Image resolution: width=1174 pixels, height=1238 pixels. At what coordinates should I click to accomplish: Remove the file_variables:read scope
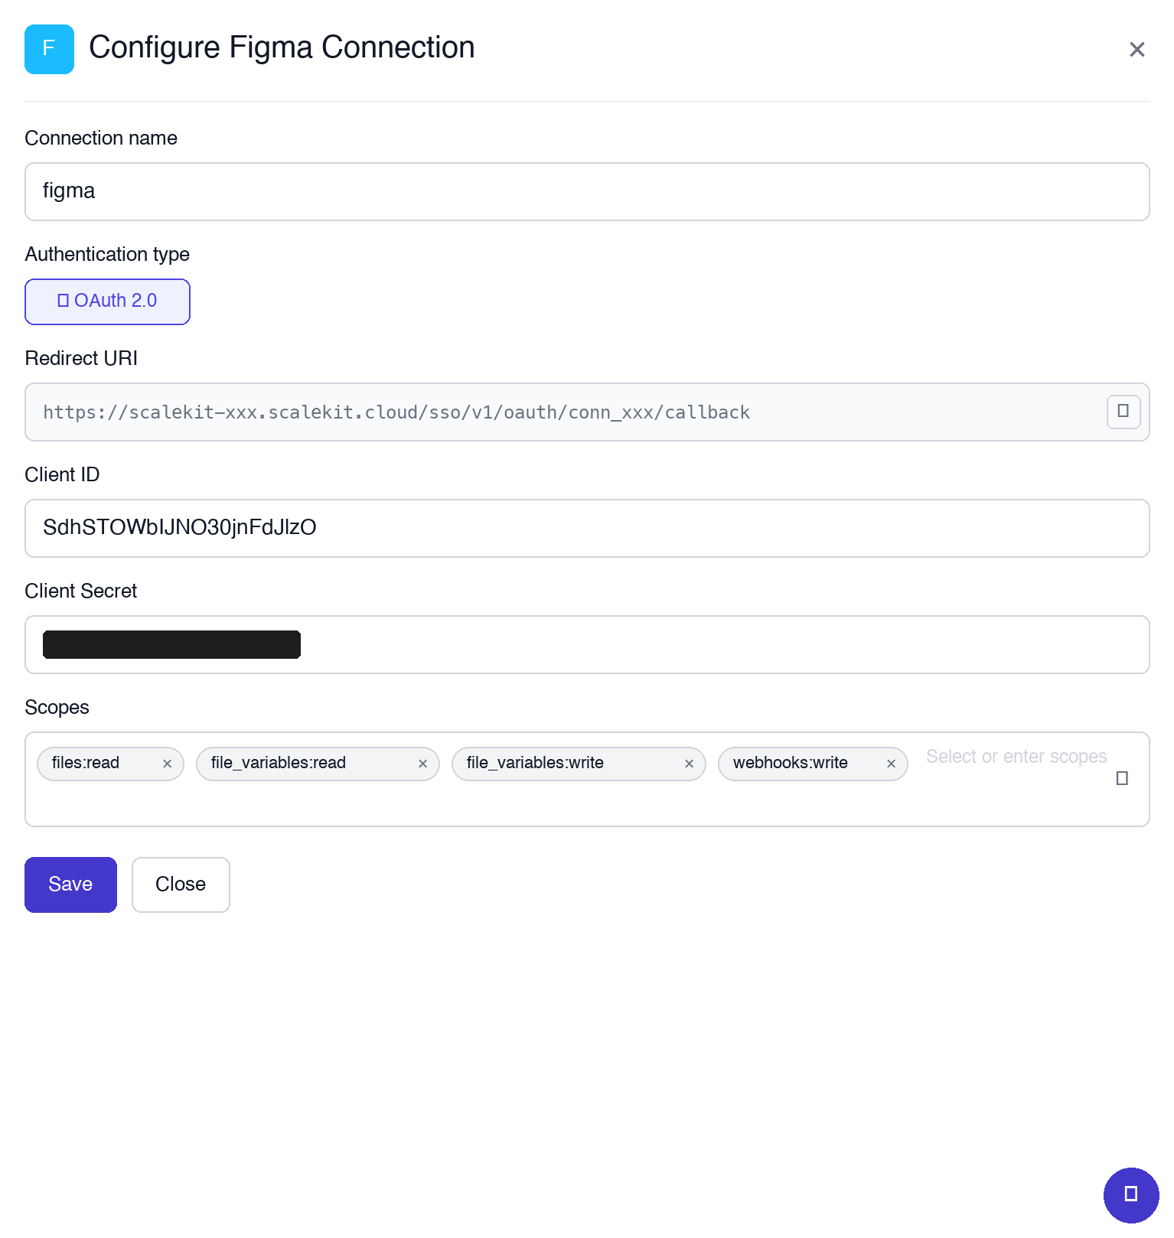pos(422,764)
